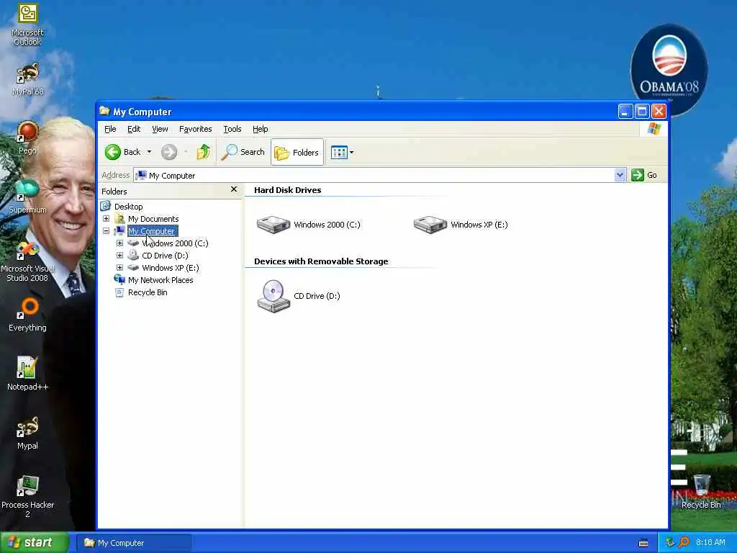Close the Folders pane
Screen dimensions: 737x553
234,189
